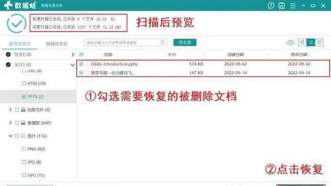Viewport: 331px width, 186px height.
Task: Select the SVG (15) tree item label
Action: click(x=36, y=175)
